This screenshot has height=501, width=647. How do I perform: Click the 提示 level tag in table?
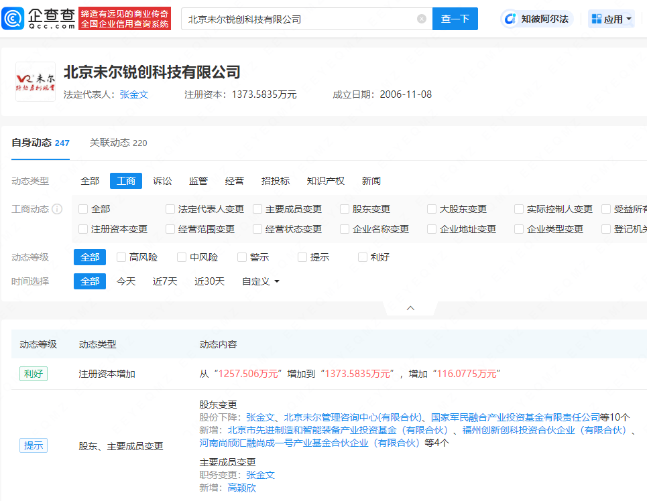pyautogui.click(x=34, y=445)
